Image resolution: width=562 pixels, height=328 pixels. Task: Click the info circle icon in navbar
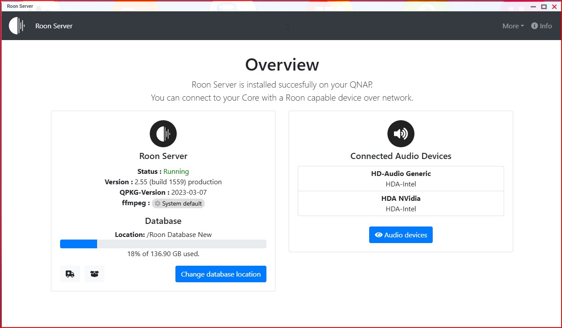click(535, 26)
